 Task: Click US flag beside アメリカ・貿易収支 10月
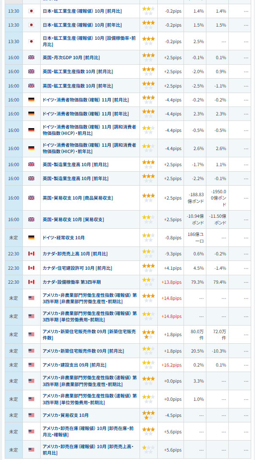click(x=31, y=415)
